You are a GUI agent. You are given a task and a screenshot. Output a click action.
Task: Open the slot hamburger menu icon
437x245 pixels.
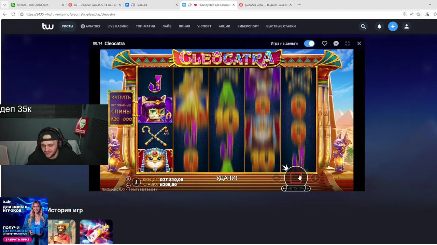(128, 179)
